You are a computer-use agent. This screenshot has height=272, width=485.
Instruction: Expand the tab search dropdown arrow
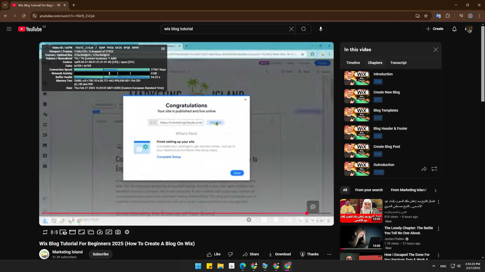click(5, 5)
